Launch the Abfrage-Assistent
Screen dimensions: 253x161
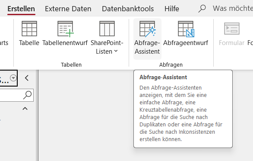pos(147,39)
